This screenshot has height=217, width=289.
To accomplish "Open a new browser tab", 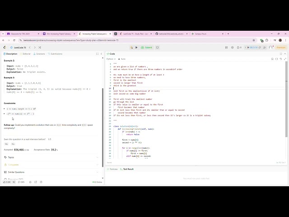I will tap(228, 34).
